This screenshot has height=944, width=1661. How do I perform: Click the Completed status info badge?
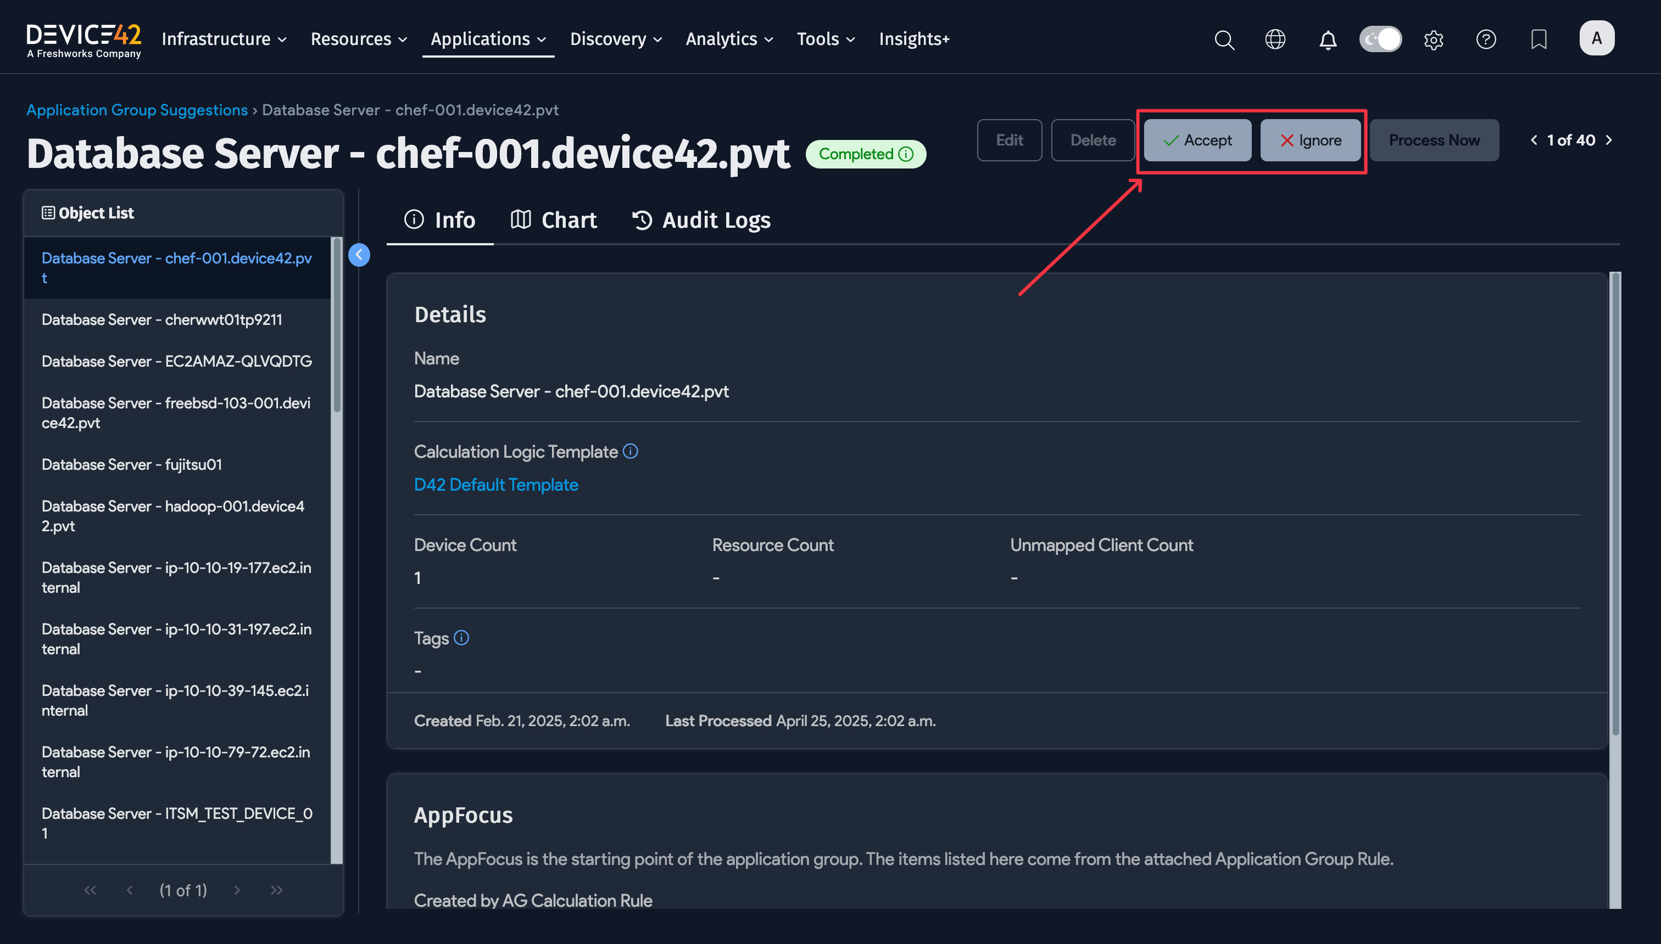(x=906, y=154)
